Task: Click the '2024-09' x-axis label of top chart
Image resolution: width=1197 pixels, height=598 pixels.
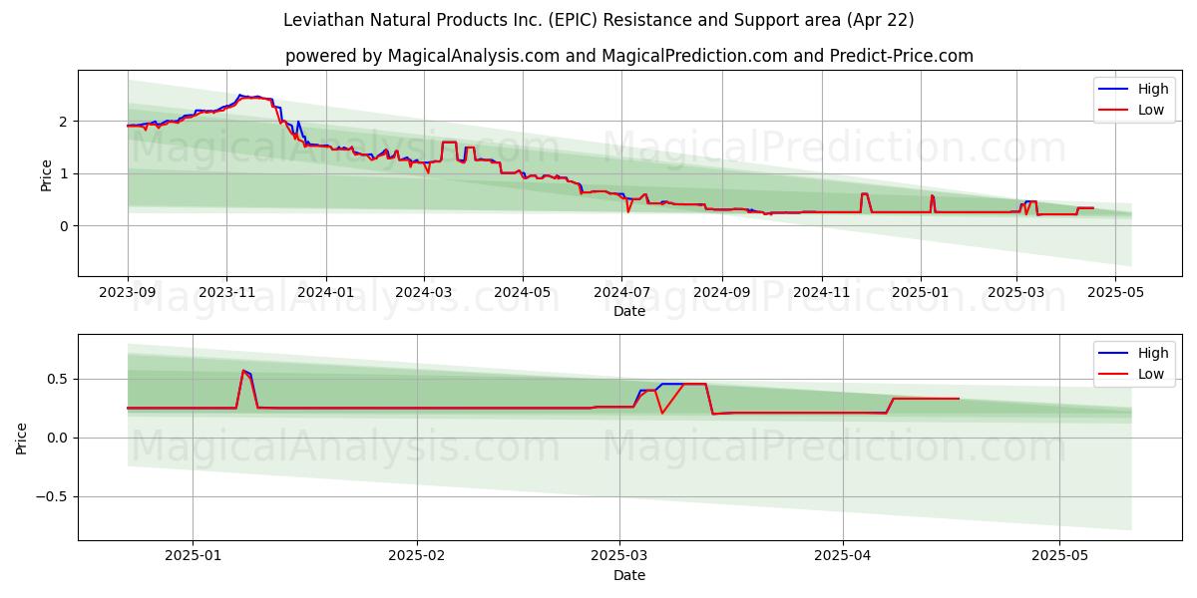Action: (x=723, y=293)
